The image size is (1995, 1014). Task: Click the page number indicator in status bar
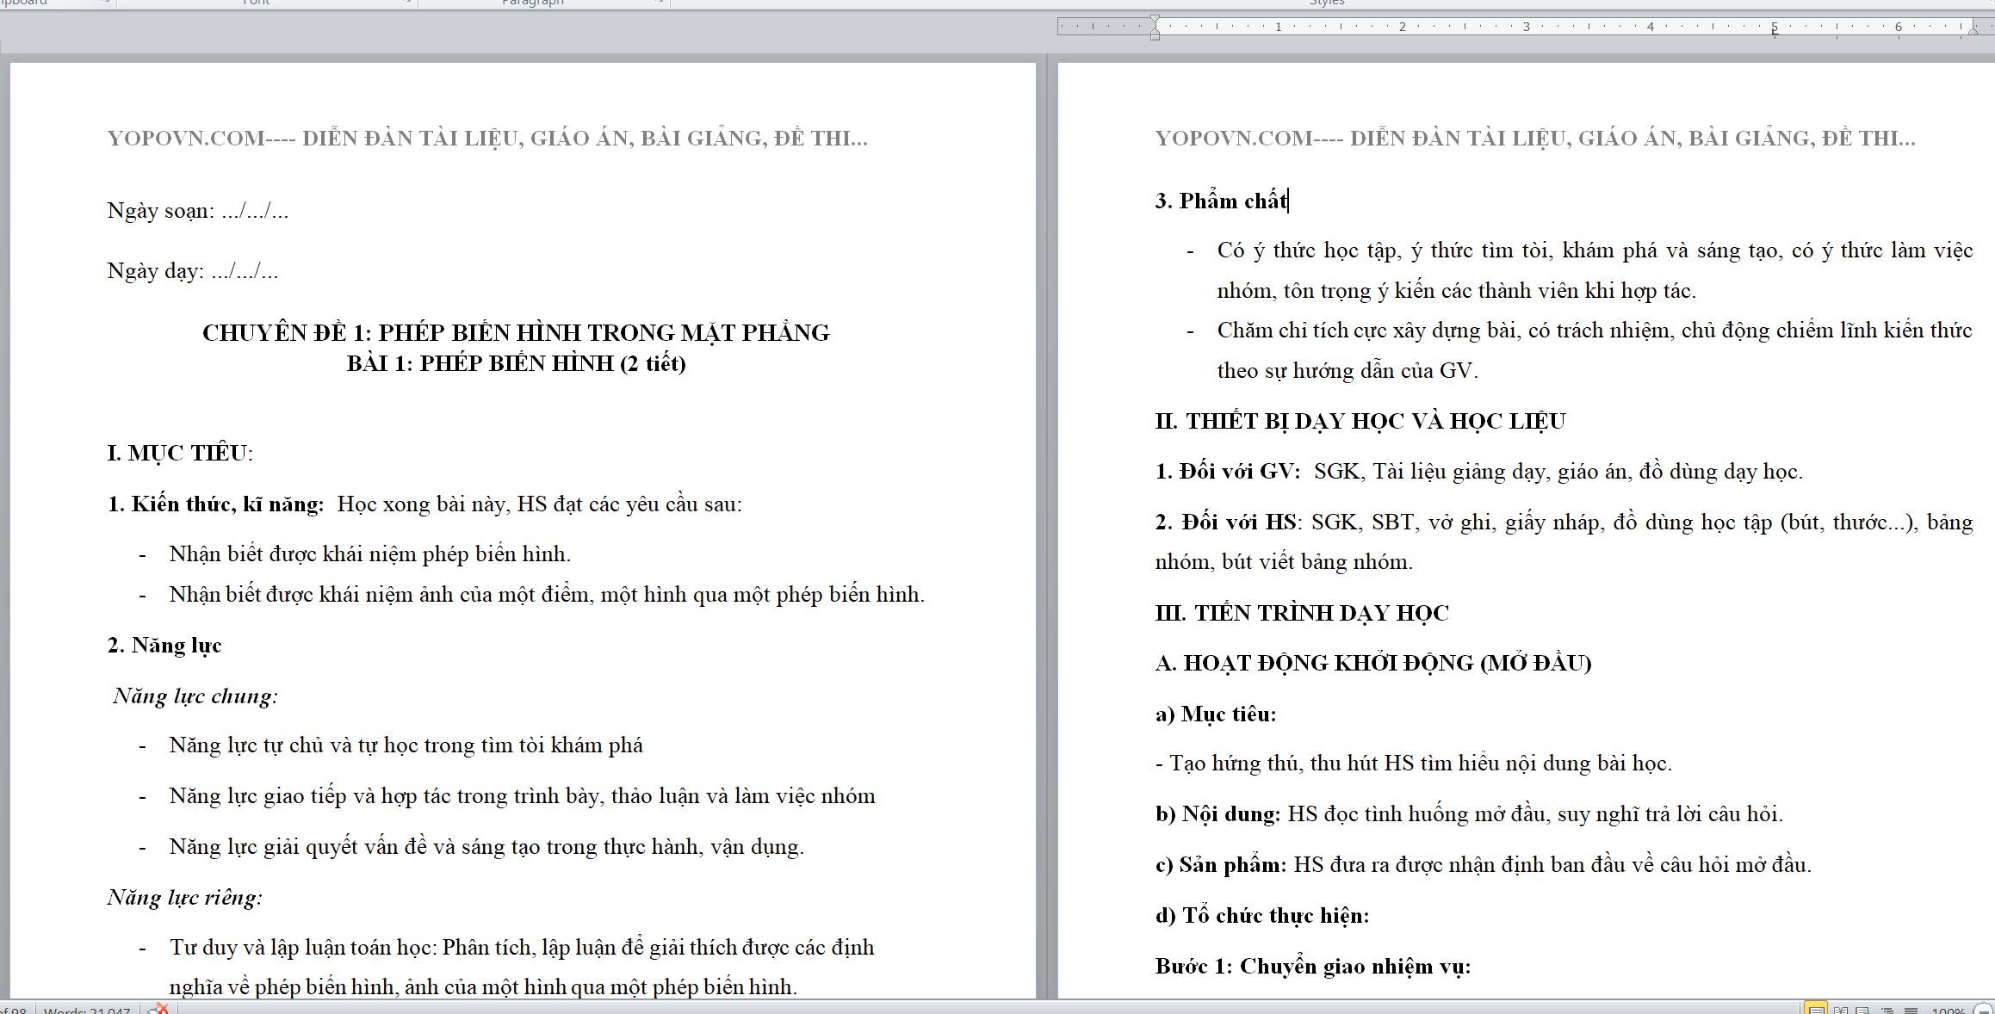click(14, 1011)
